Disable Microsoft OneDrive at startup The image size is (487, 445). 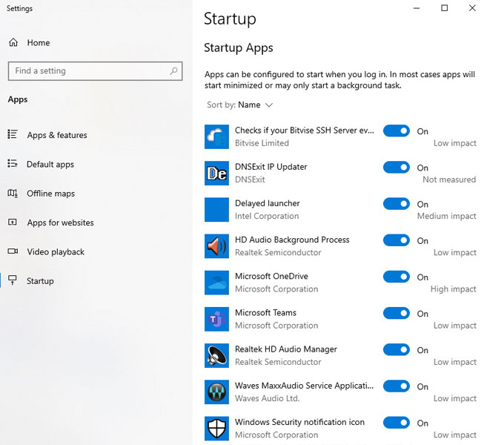pos(397,277)
